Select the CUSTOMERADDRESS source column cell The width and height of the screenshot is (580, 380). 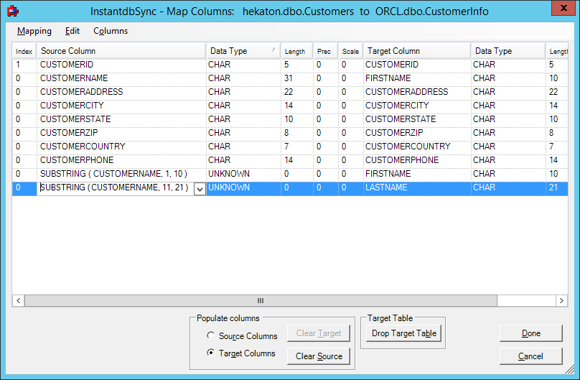click(x=121, y=92)
